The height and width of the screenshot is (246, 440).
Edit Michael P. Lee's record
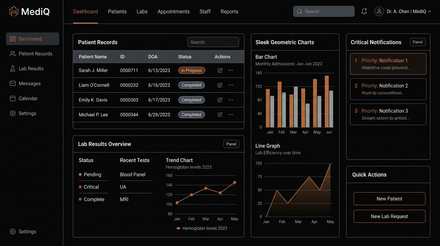click(220, 115)
